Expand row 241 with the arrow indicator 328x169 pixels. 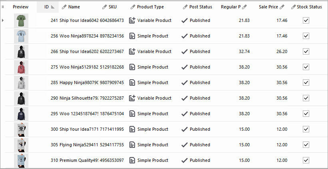tap(3, 20)
